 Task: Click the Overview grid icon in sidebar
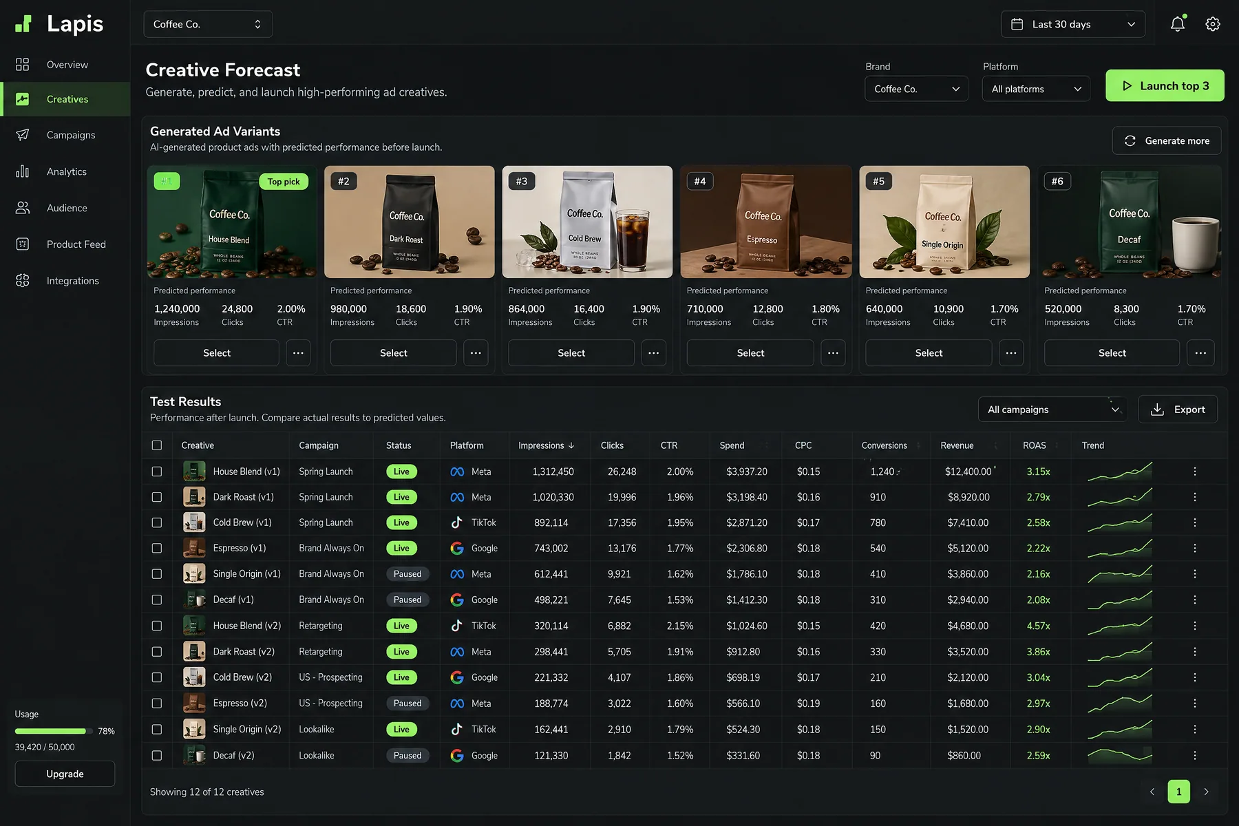pos(23,65)
